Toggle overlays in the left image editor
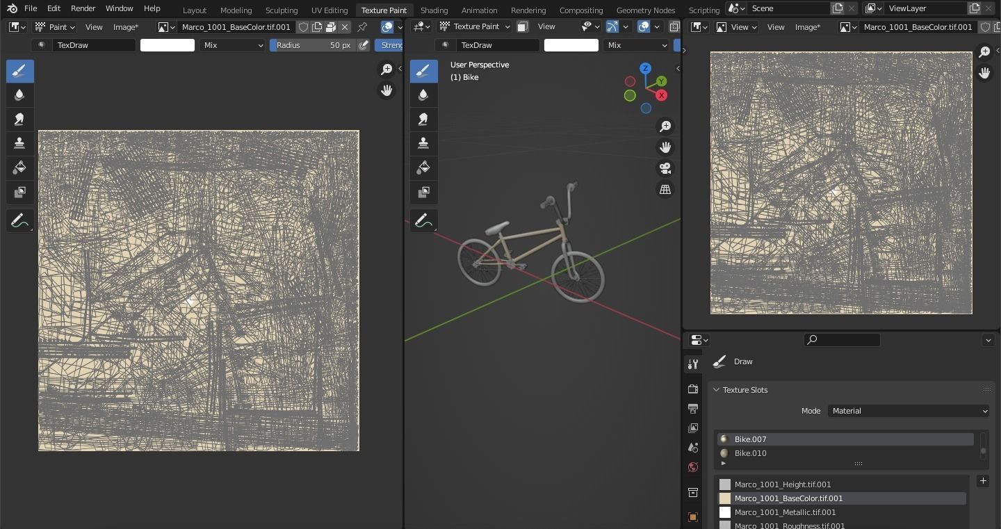This screenshot has width=1001, height=529. (387, 27)
